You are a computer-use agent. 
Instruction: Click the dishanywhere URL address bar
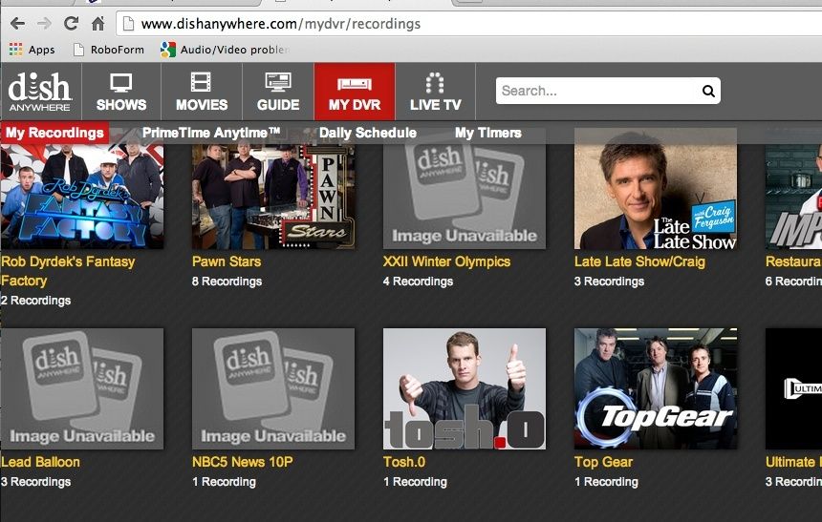click(x=468, y=24)
